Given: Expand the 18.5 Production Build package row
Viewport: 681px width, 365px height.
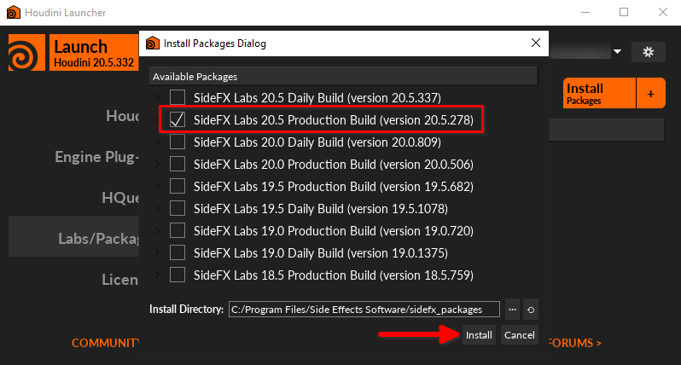Looking at the screenshot, I should 157,275.
